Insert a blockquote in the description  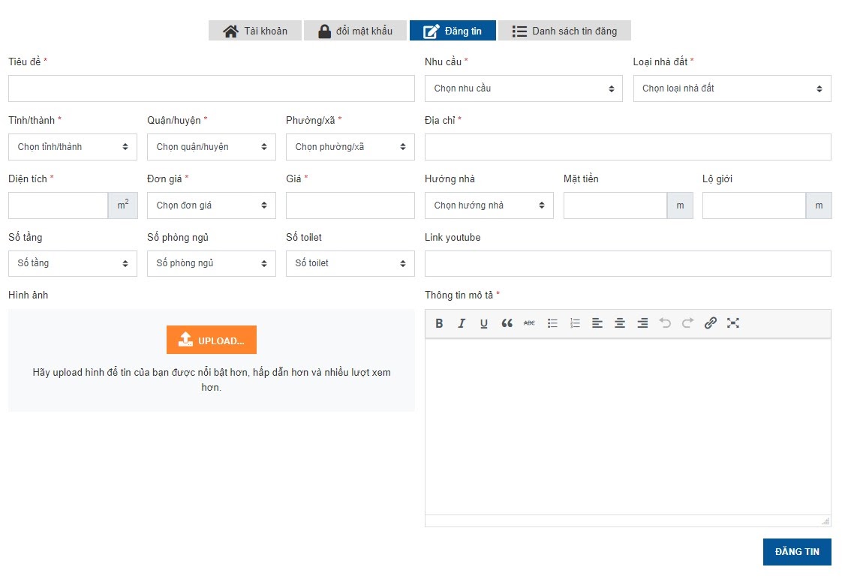coord(507,323)
